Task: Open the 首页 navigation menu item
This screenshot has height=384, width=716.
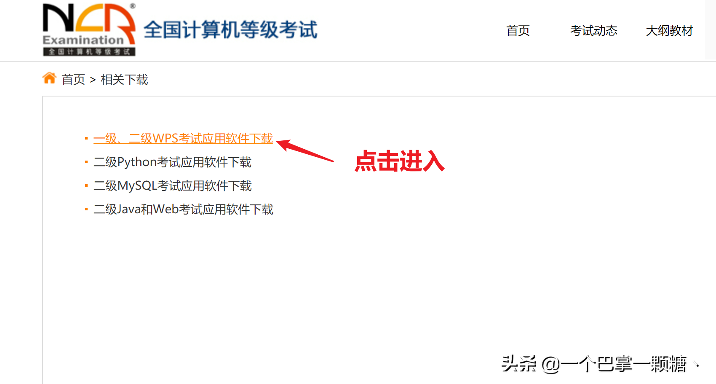Action: (x=518, y=30)
